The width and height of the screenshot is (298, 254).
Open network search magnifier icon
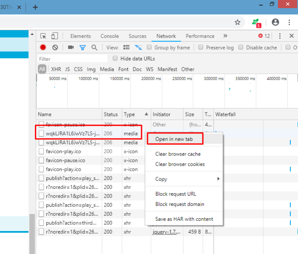pos(95,47)
